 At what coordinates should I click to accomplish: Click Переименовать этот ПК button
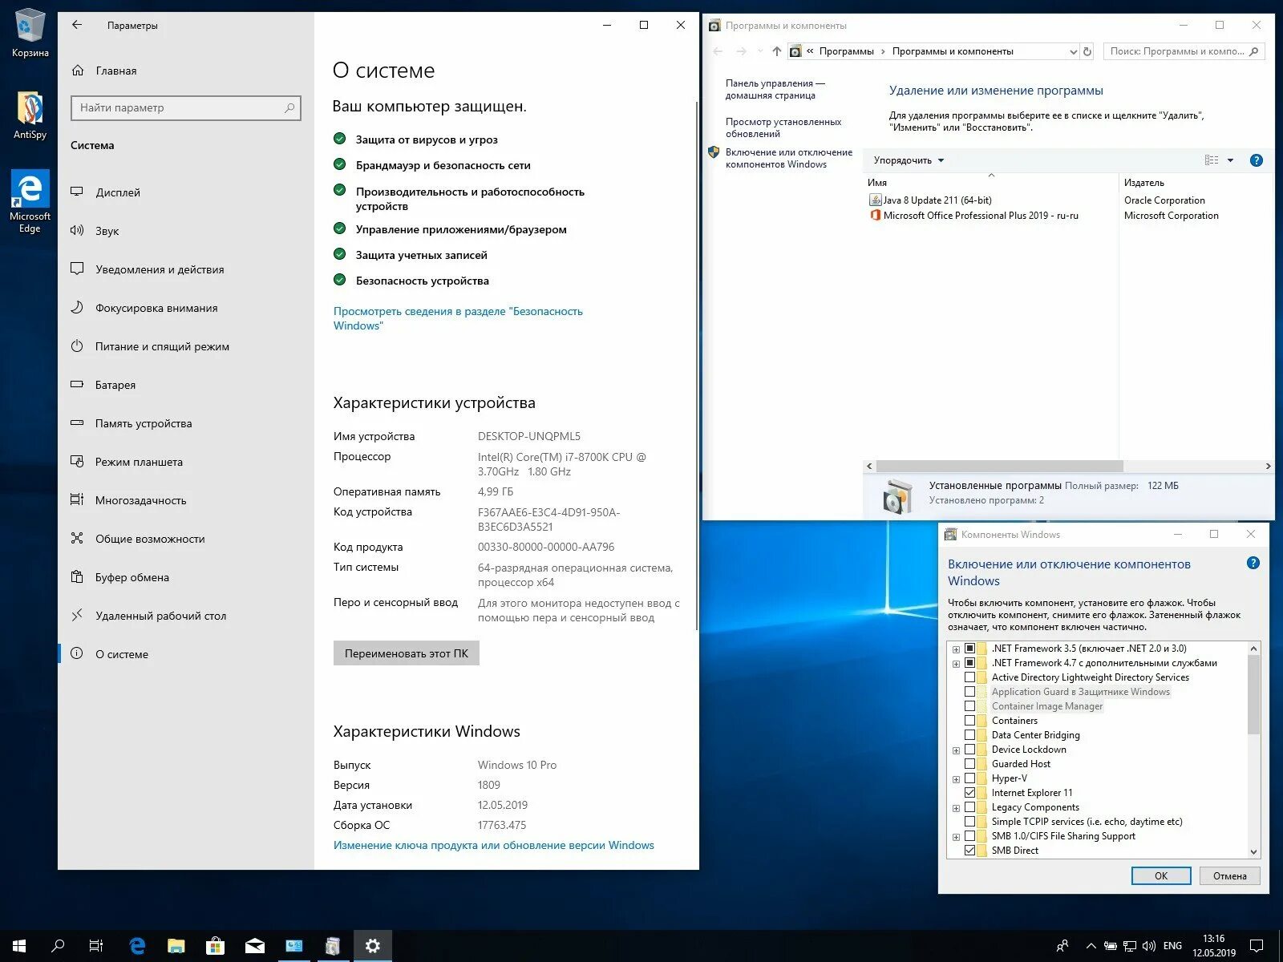coord(407,653)
